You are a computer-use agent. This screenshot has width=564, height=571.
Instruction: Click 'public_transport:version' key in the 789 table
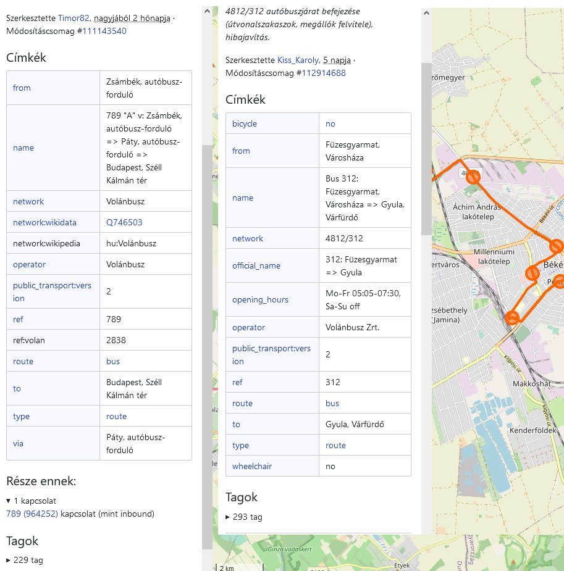(52, 292)
